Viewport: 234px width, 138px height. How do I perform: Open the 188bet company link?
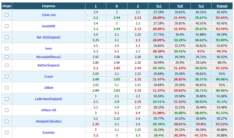[49, 88]
